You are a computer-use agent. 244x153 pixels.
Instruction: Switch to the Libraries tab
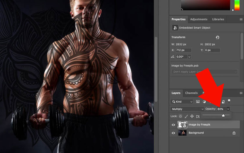pyautogui.click(x=218, y=19)
